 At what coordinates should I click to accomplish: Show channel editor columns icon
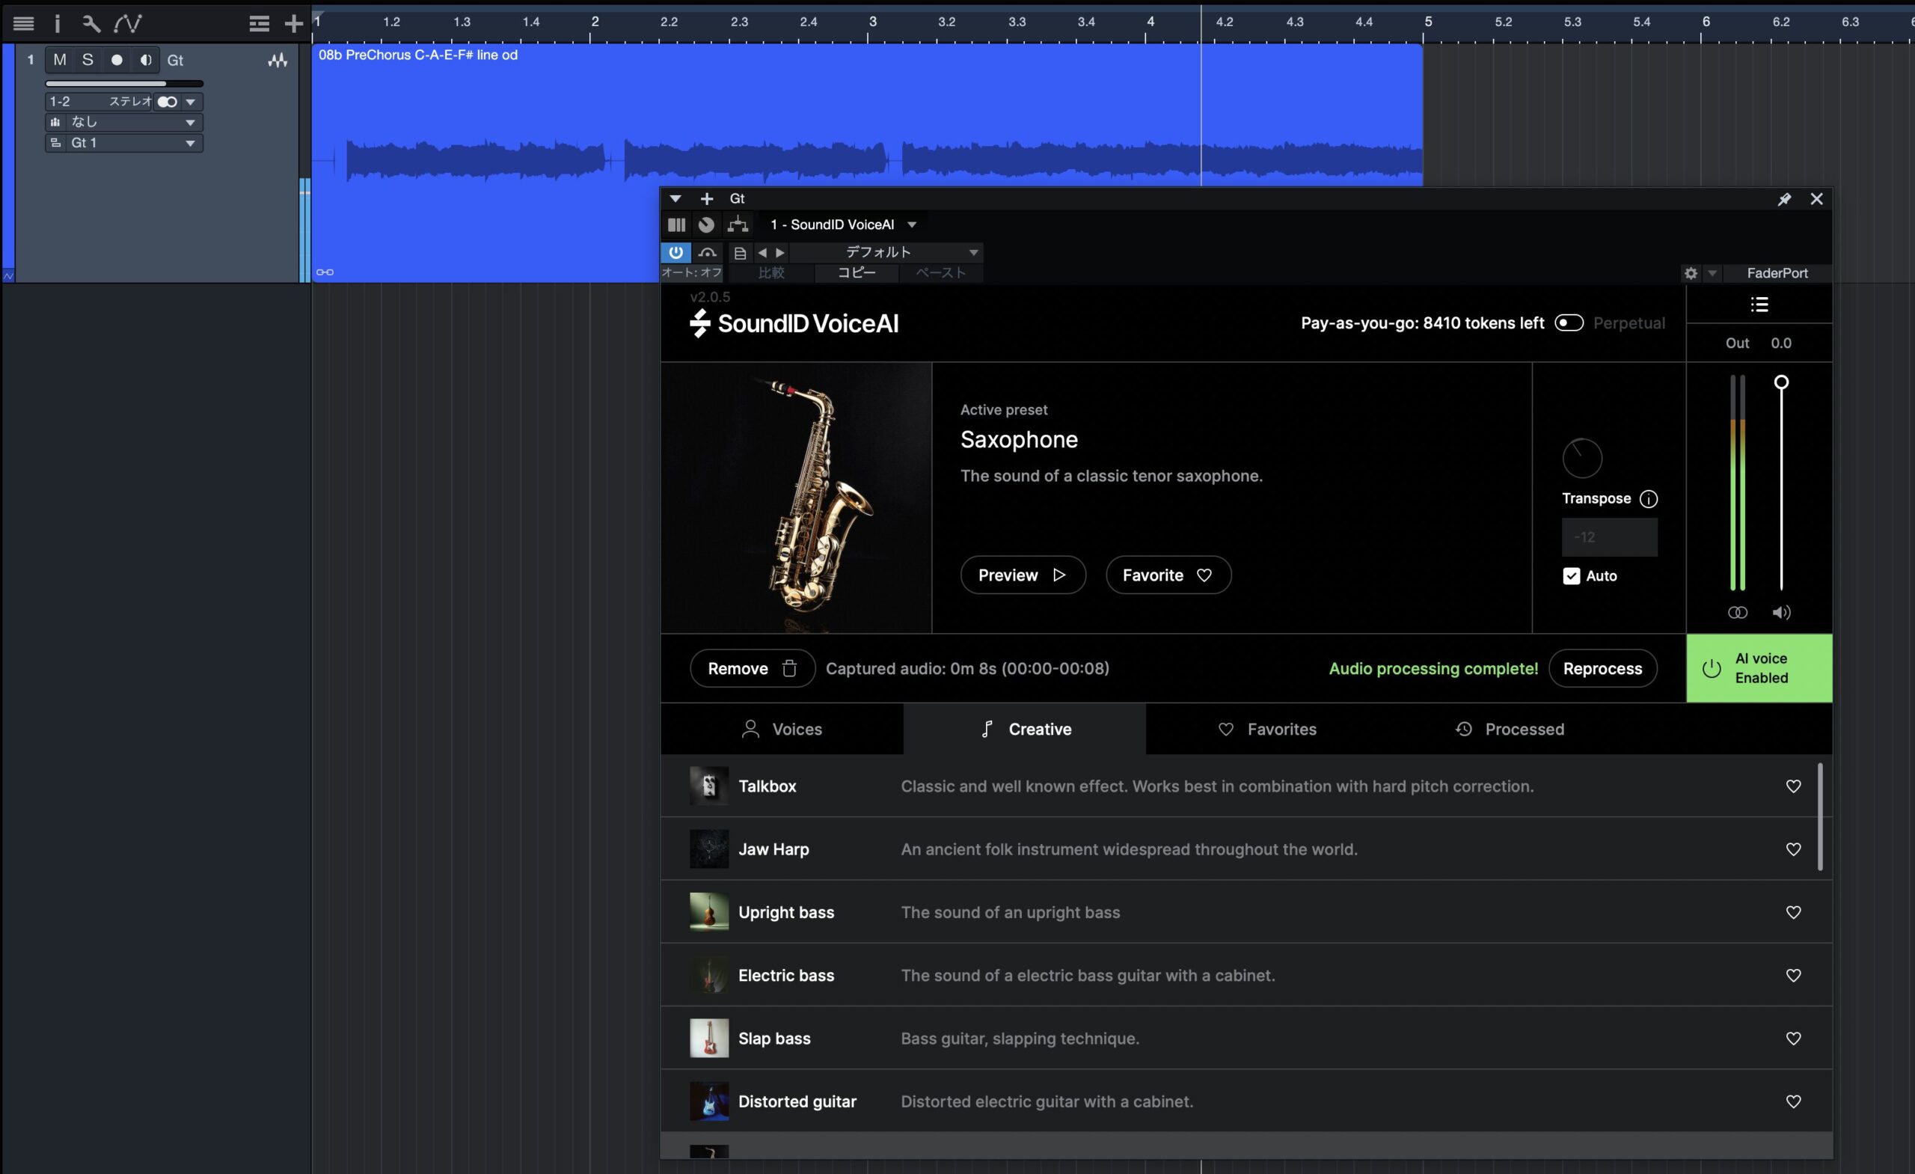[676, 224]
